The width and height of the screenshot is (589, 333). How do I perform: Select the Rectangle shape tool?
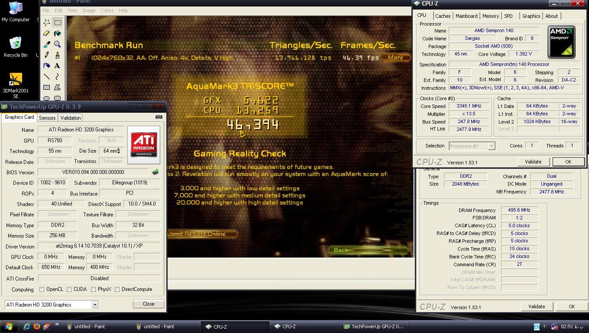point(47,88)
